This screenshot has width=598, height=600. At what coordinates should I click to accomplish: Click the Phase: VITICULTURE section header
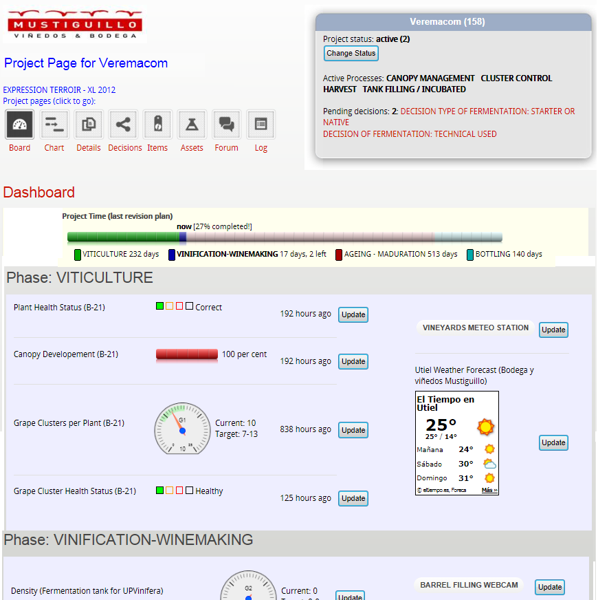coord(80,278)
